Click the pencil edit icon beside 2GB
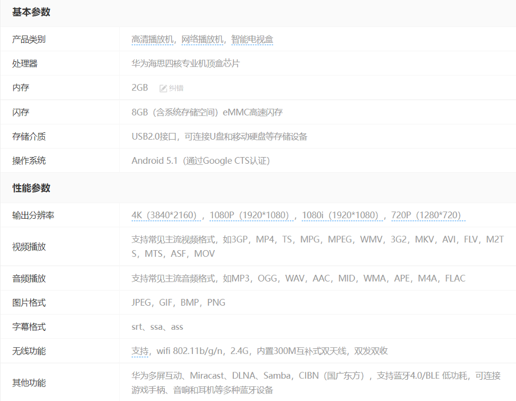 coord(163,88)
